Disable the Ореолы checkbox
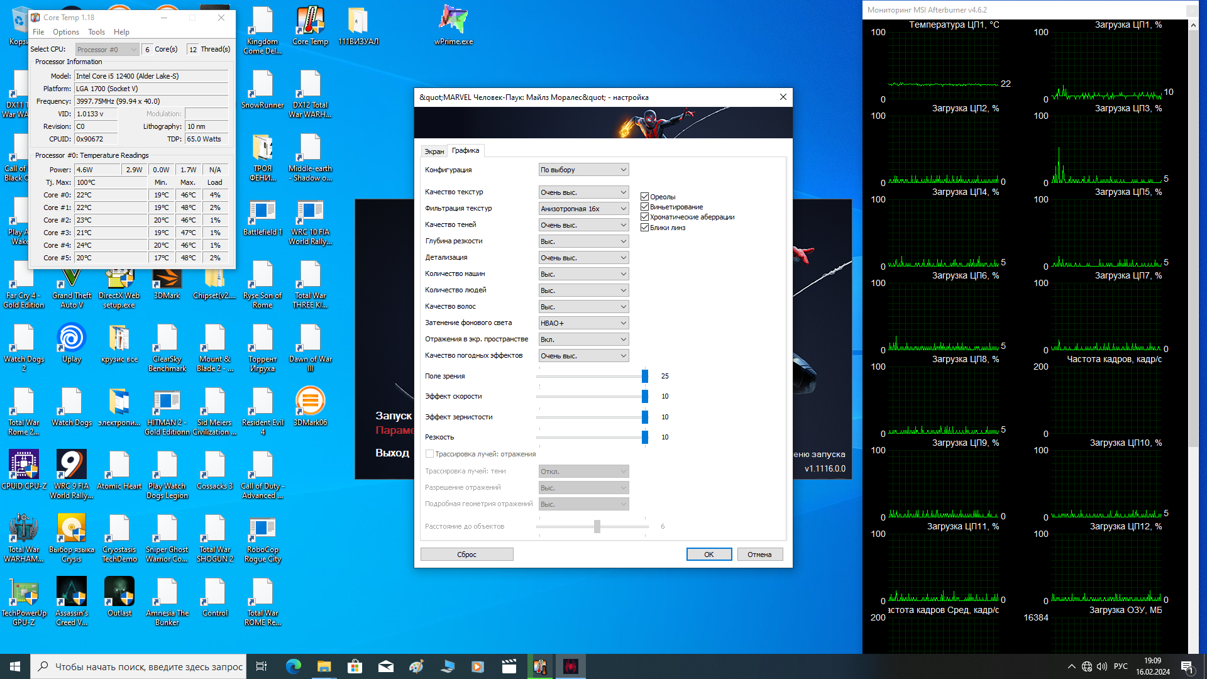Viewport: 1207px width, 679px height. [x=644, y=197]
